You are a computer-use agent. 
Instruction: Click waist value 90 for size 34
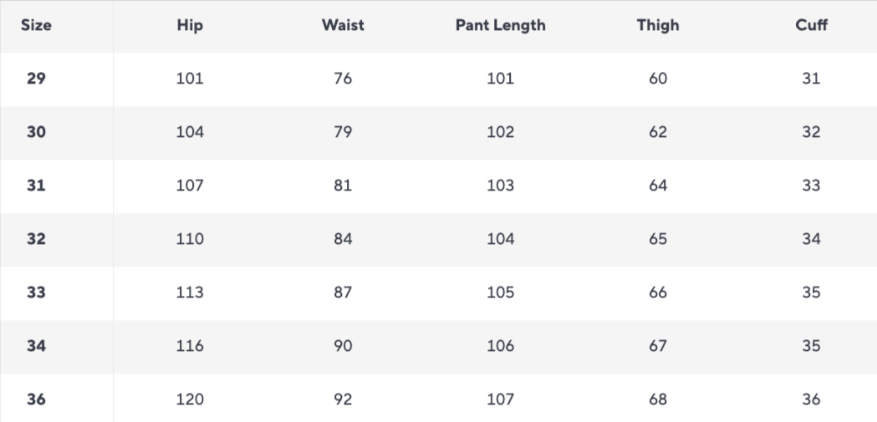point(343,346)
